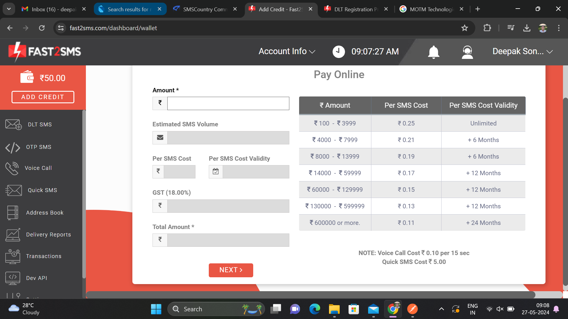The height and width of the screenshot is (319, 568).
Task: Open the browser downloads icon
Action: coord(527,28)
